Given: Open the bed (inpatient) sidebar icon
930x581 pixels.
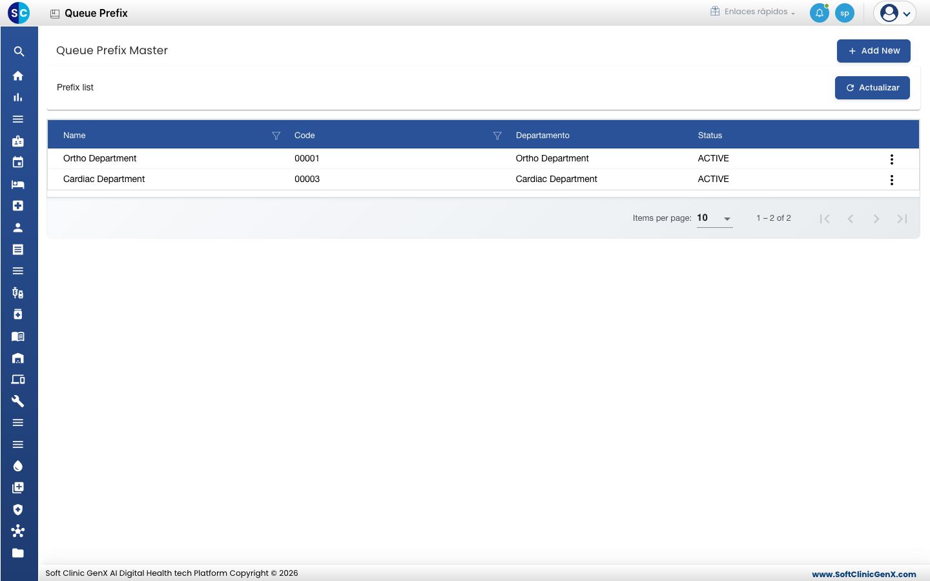Looking at the screenshot, I should 18,184.
